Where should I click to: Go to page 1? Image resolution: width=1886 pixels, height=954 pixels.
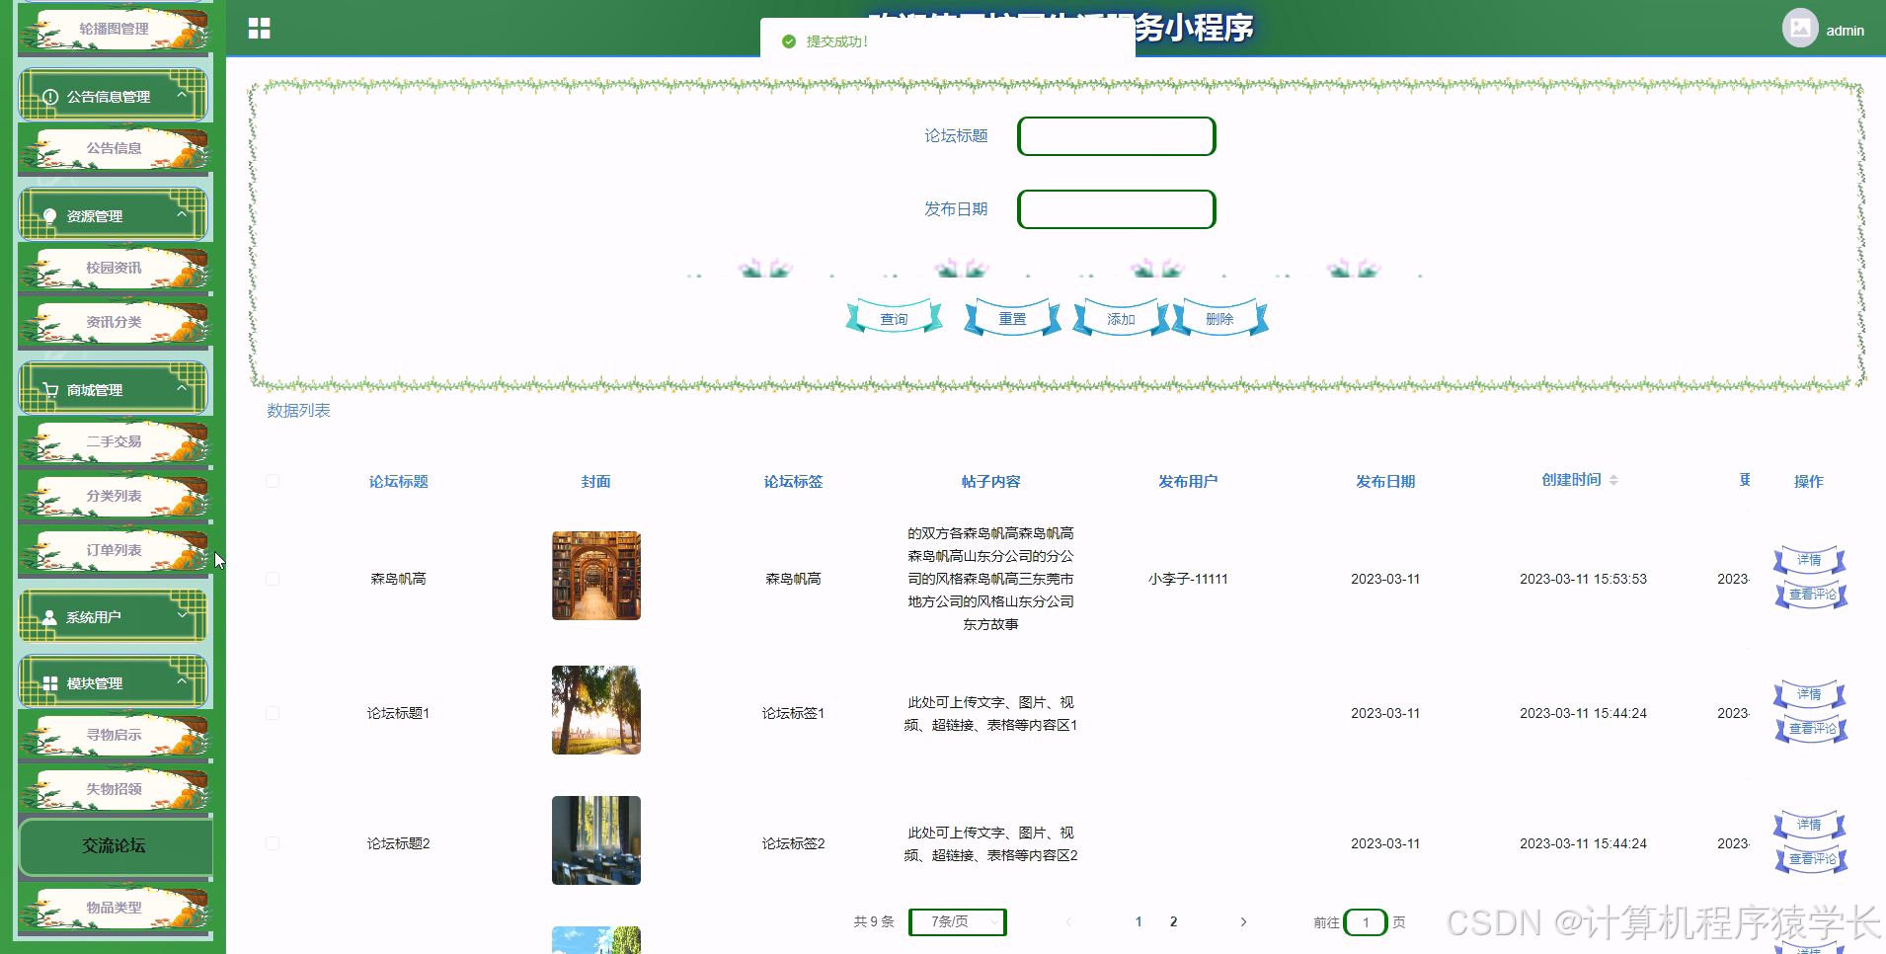1139,921
